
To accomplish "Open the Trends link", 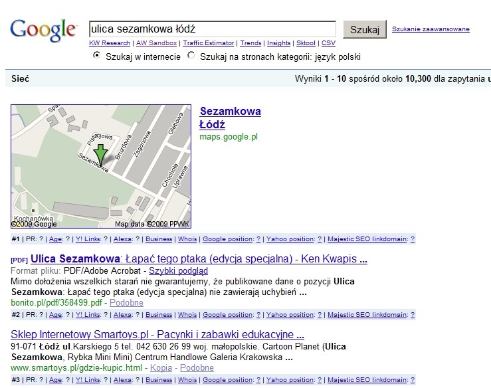I will [x=250, y=43].
